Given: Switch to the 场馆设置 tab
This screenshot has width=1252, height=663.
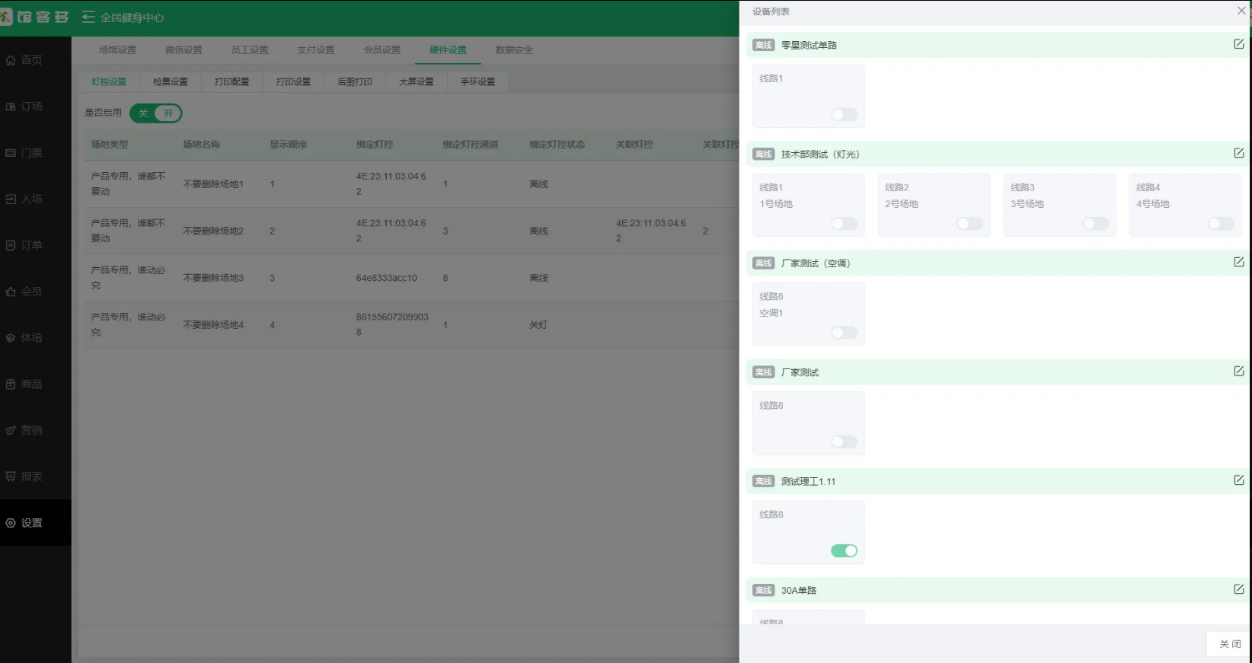Looking at the screenshot, I should point(117,50).
